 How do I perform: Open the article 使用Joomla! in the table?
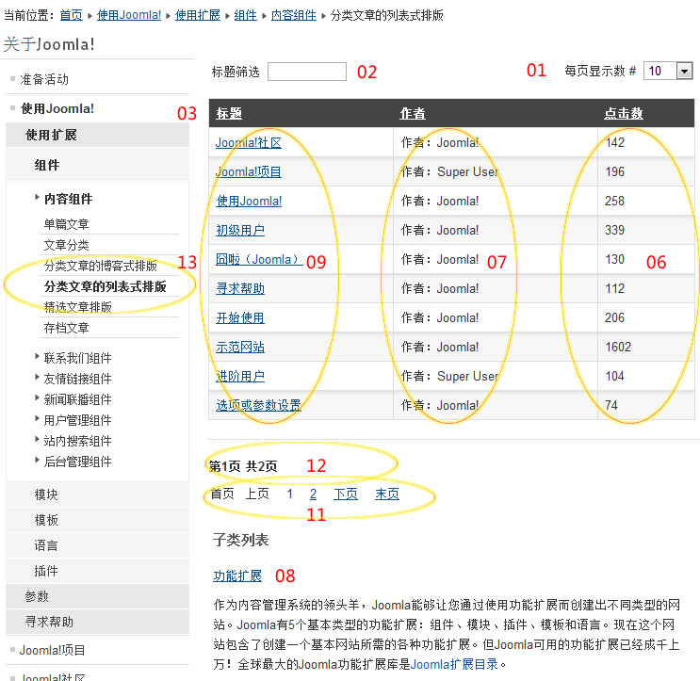point(249,202)
